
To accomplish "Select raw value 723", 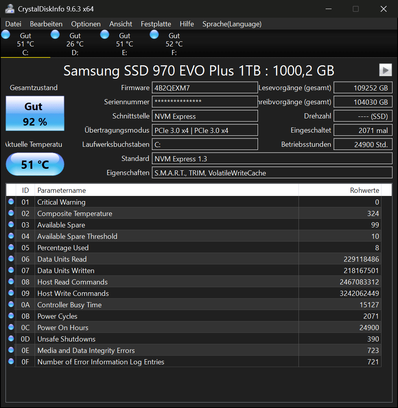I will [373, 351].
